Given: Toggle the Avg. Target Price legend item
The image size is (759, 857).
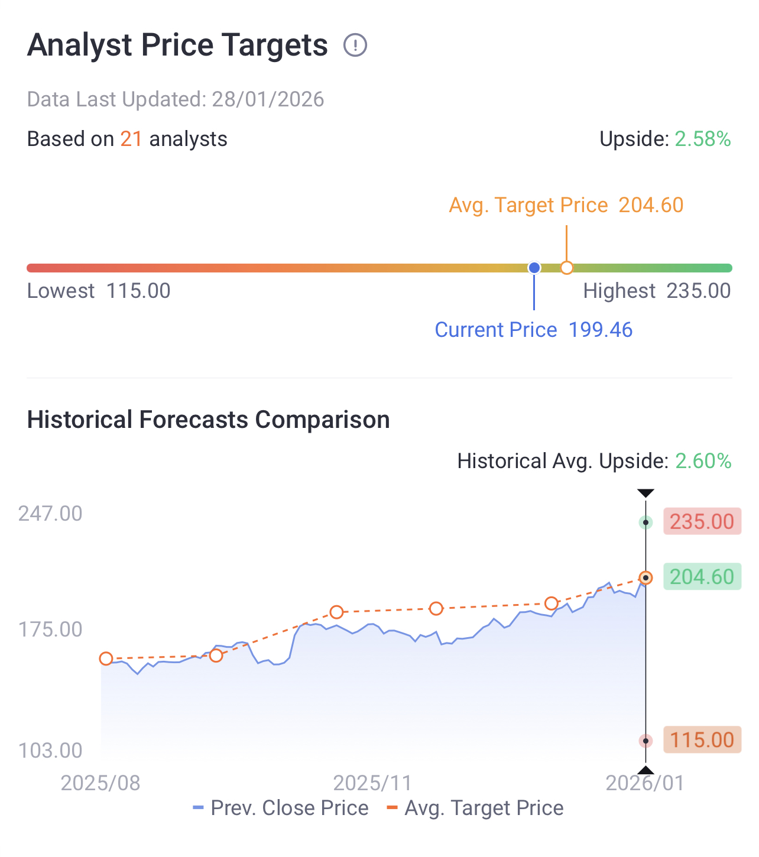Looking at the screenshot, I should tap(475, 808).
